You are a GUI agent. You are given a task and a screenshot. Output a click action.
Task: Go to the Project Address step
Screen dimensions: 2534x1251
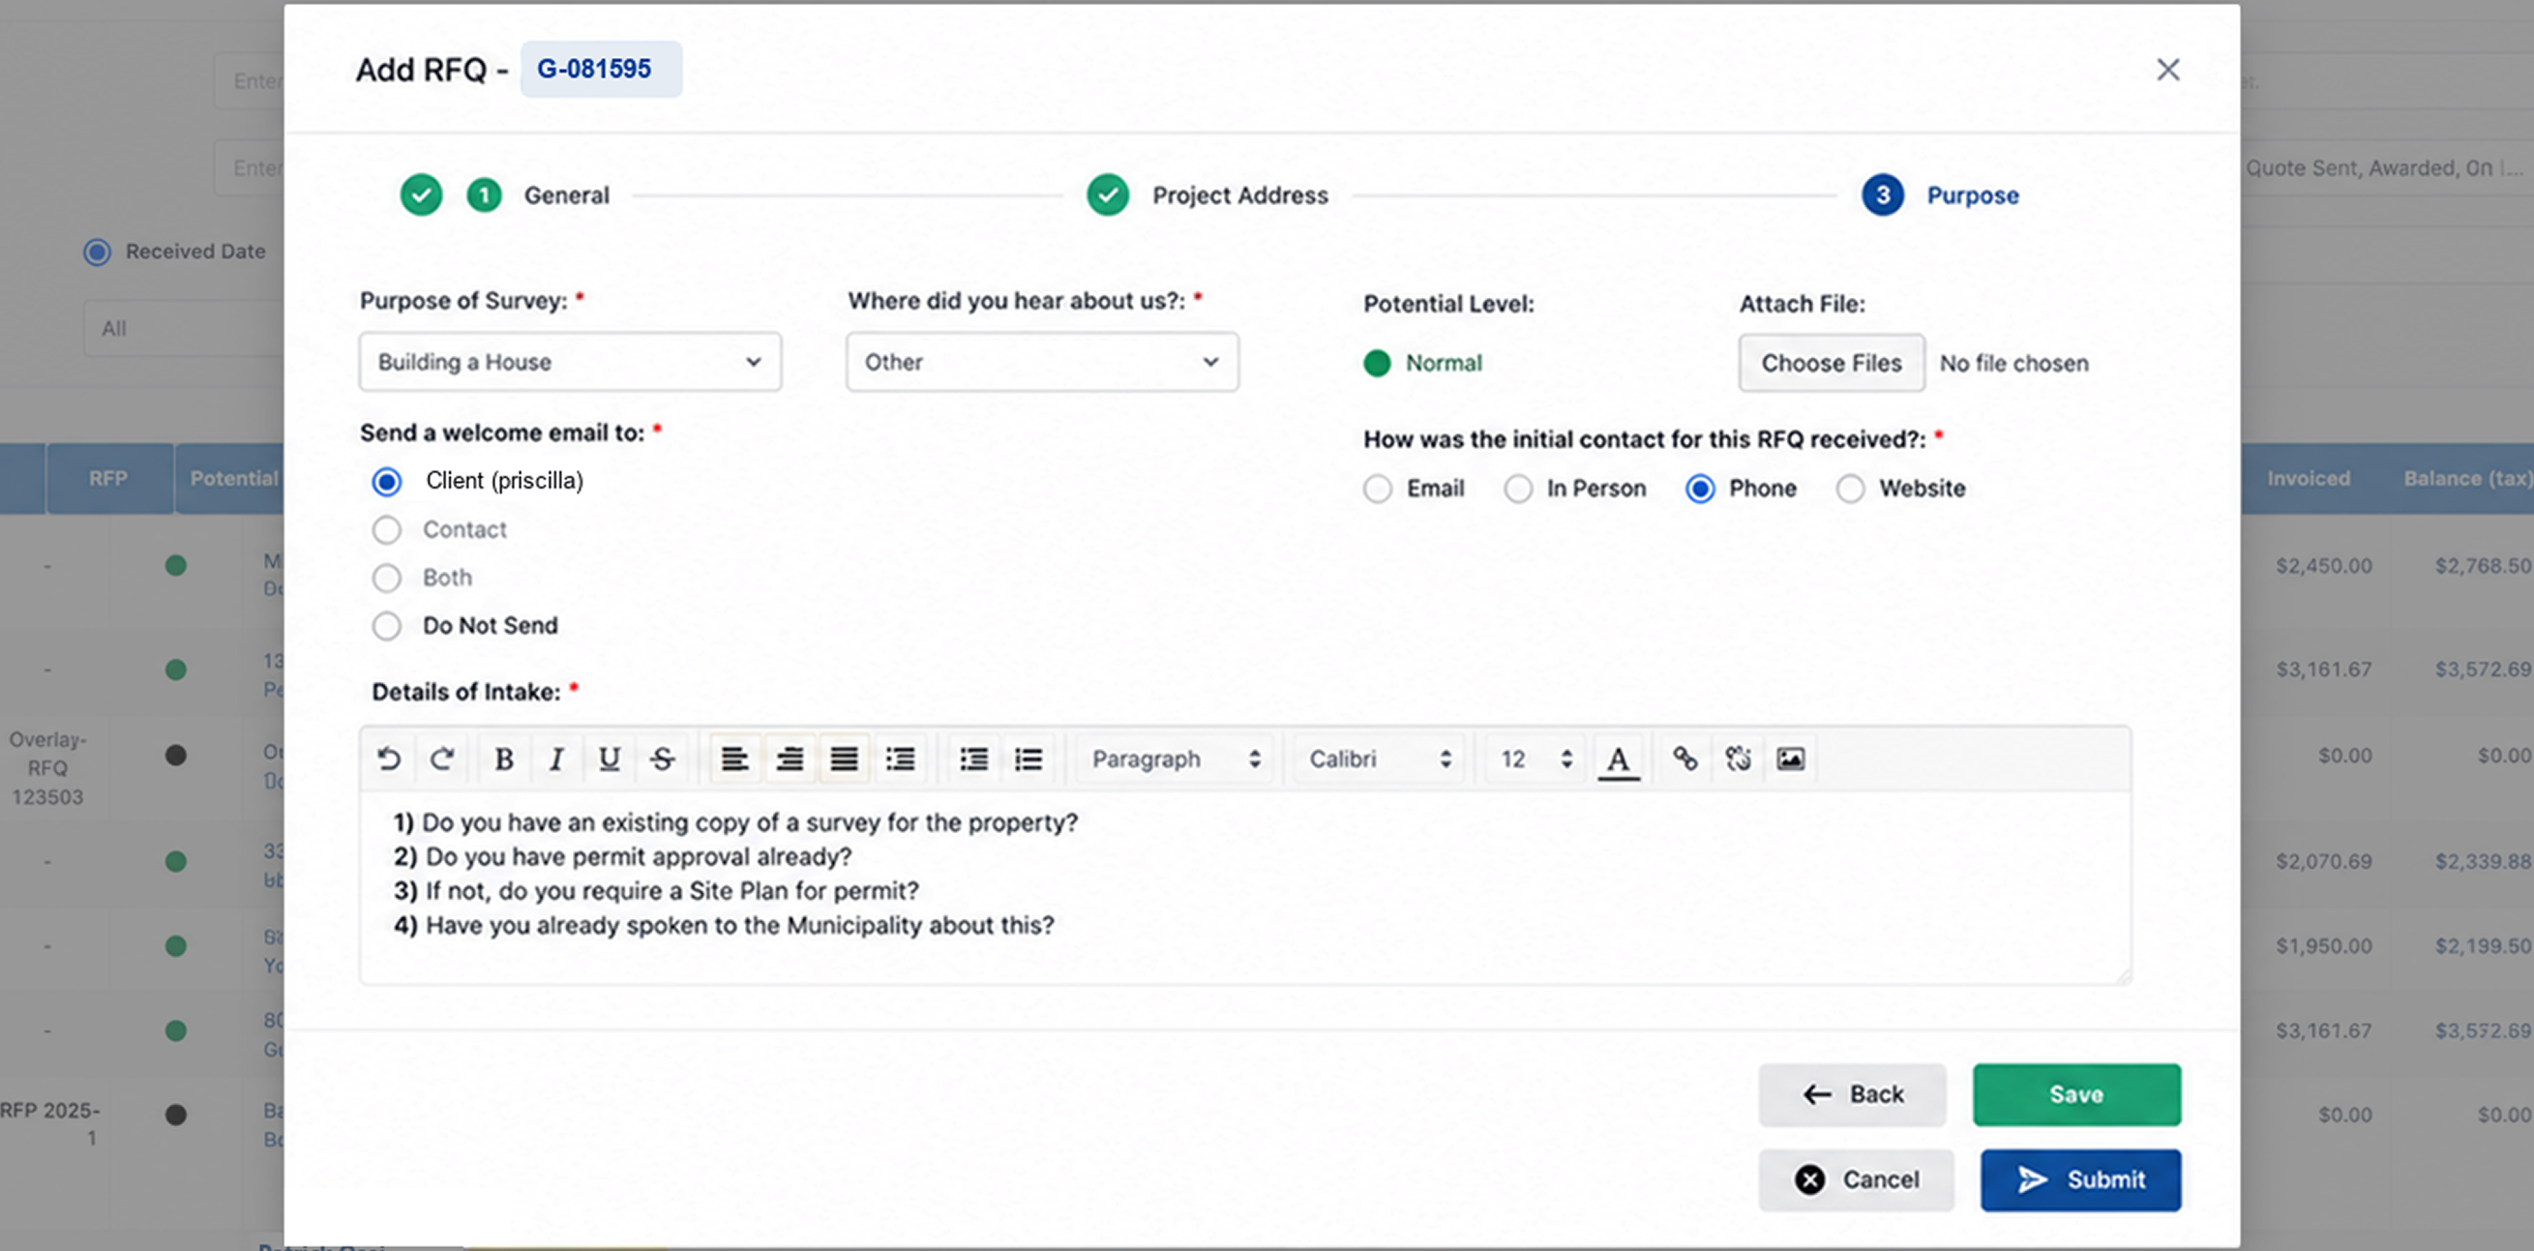[1239, 194]
